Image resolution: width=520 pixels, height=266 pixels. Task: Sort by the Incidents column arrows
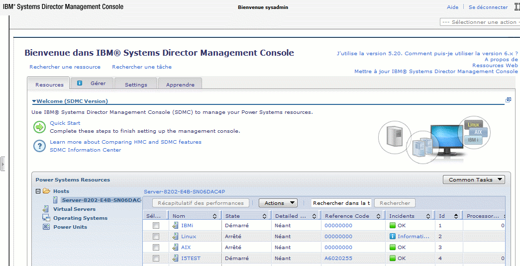pos(428,216)
